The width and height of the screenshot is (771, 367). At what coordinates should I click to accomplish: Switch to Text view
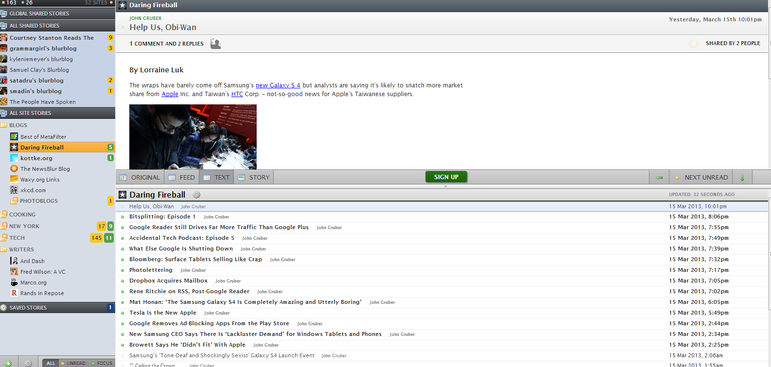(216, 177)
